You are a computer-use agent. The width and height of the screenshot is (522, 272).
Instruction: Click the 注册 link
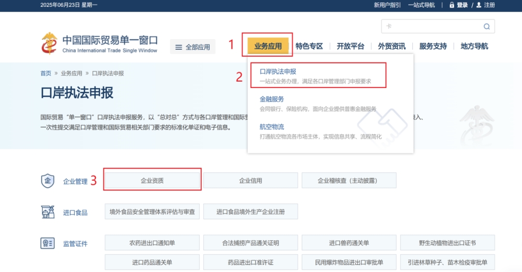point(489,5)
